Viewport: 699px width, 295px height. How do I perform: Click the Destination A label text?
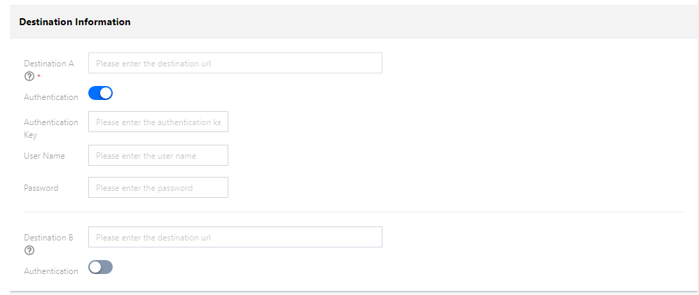pyautogui.click(x=48, y=63)
